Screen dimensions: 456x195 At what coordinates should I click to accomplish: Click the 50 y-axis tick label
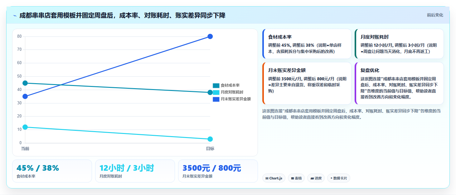(x=19, y=76)
